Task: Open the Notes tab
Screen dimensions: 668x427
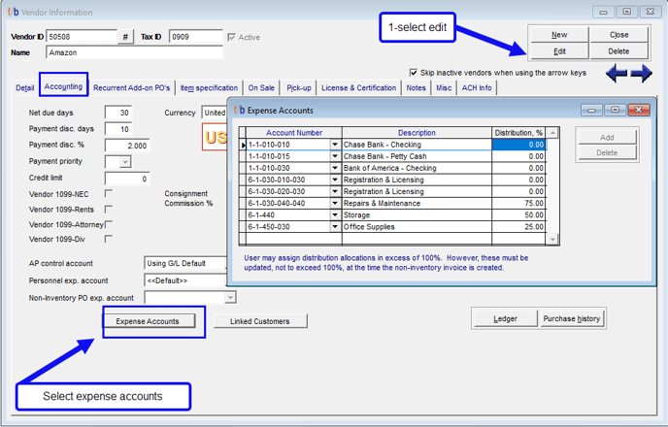Action: pyautogui.click(x=416, y=87)
